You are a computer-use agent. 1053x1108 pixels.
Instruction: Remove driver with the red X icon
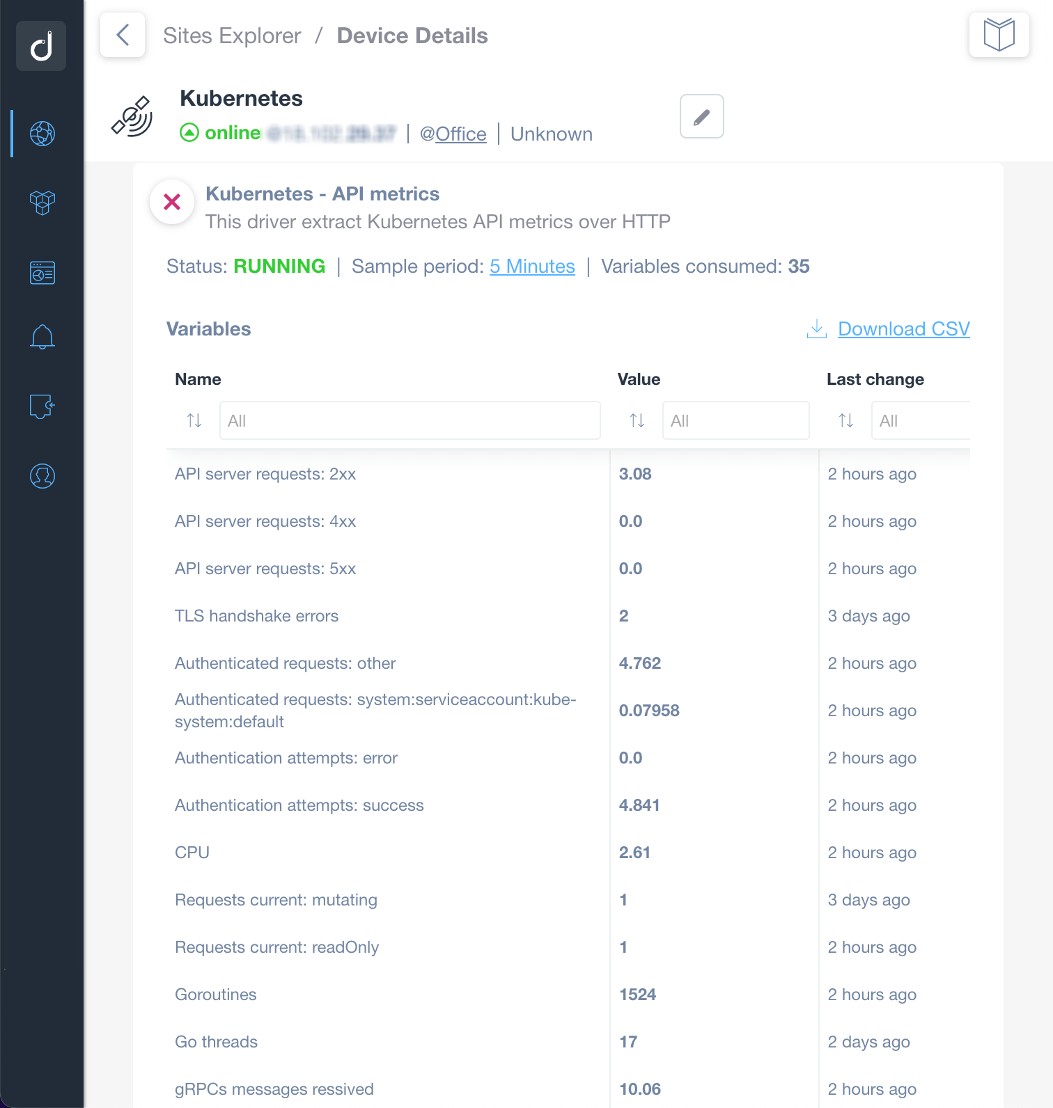point(172,202)
